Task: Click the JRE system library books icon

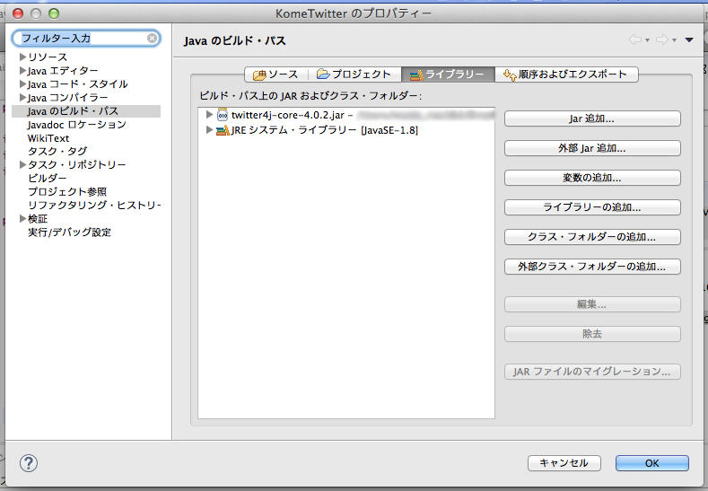Action: pyautogui.click(x=223, y=130)
